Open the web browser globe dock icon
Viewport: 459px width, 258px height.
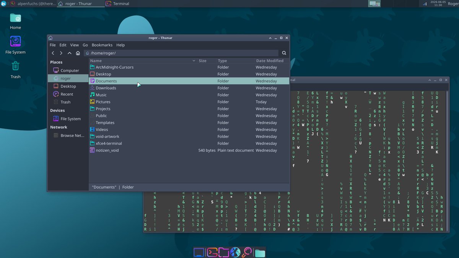pos(235,252)
